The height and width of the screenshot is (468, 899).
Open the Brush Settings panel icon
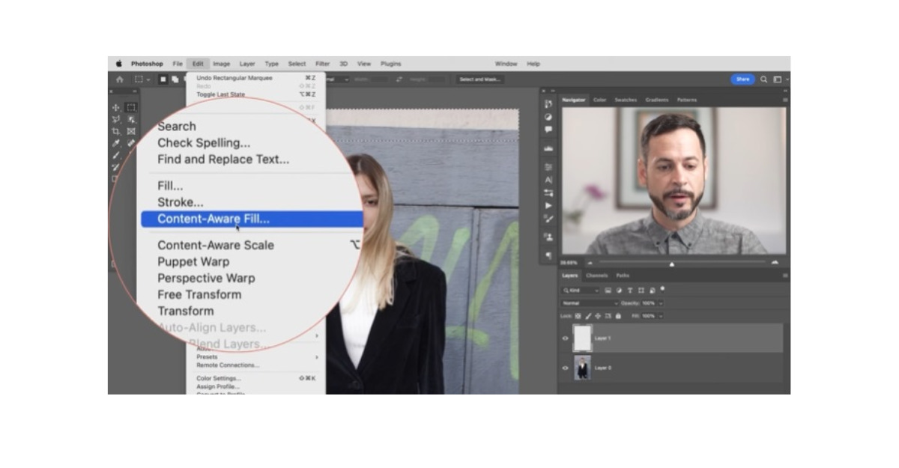[x=548, y=219]
